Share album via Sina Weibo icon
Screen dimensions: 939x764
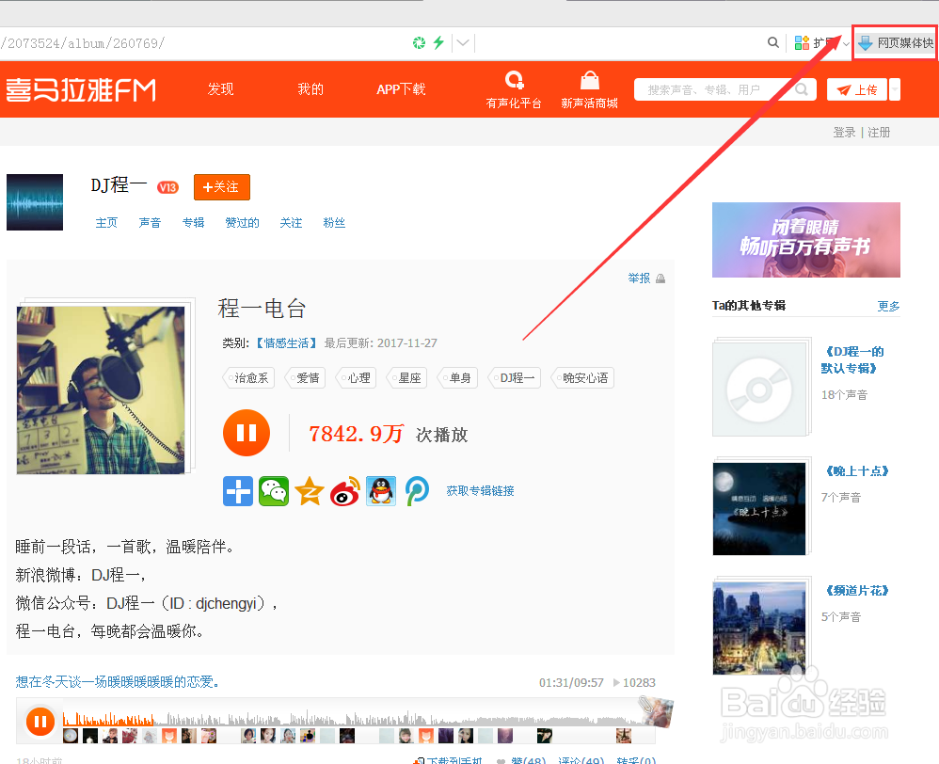[x=345, y=490]
